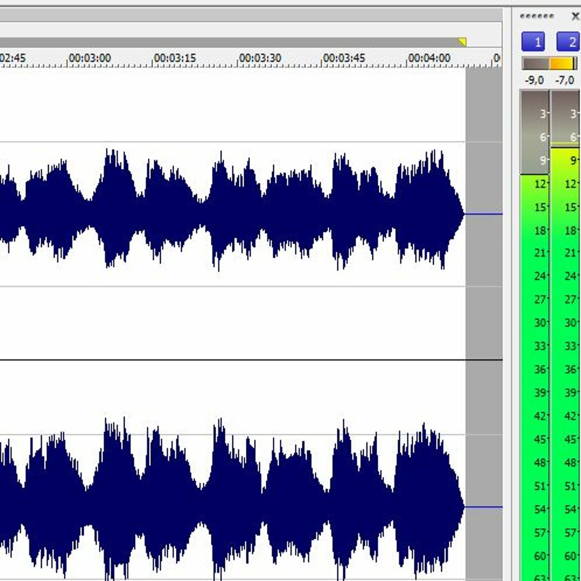Click the time ruler at 00:03:00
Viewport: 581px width, 581px height.
(x=89, y=59)
